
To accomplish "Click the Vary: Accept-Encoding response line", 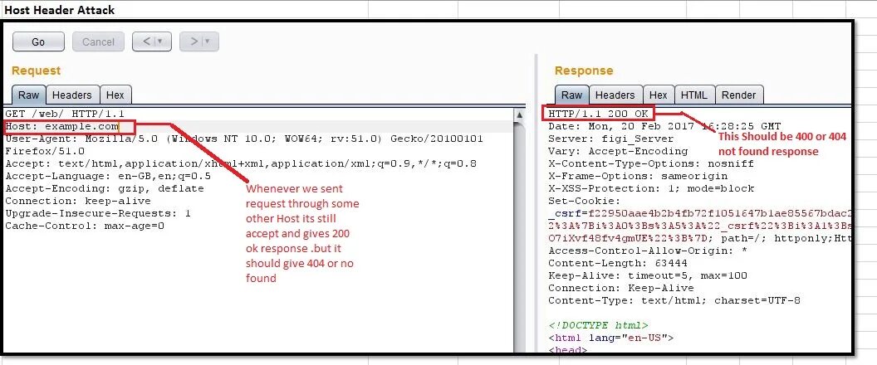I will coord(618,151).
